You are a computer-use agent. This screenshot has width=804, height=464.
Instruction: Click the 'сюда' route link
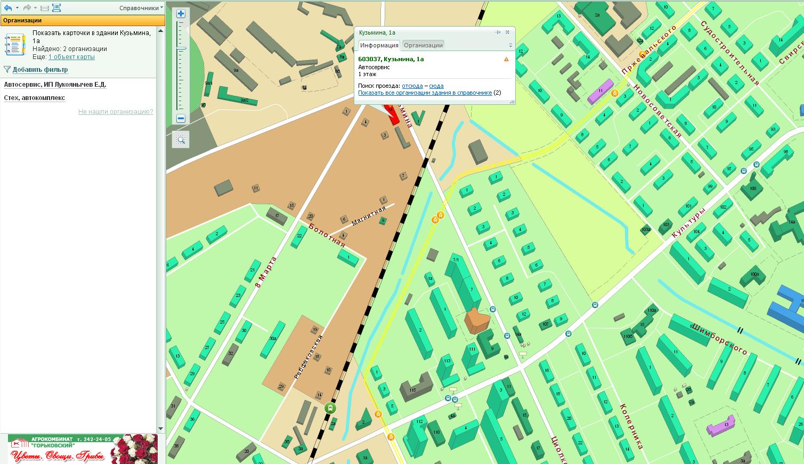[x=436, y=86]
